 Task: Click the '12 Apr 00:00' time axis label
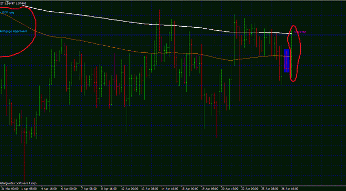[130, 189]
